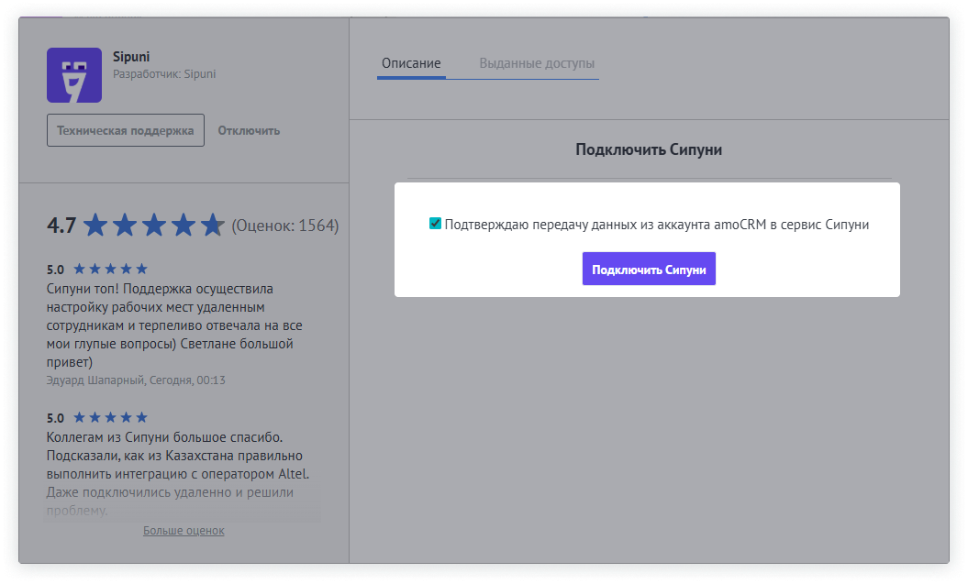
Task: Click the purple Sipuni logo icon
Action: coord(73,76)
